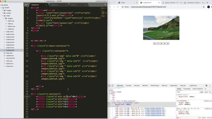
Task: Open a new Chrome tab
Action: tap(207, 3)
